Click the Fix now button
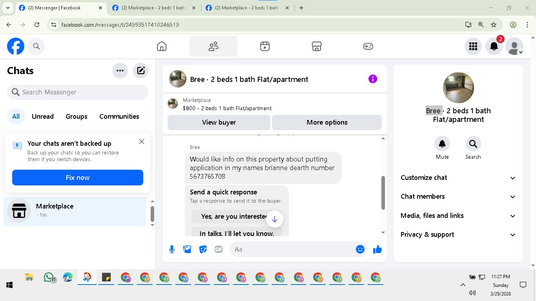536x301 pixels. (x=78, y=178)
